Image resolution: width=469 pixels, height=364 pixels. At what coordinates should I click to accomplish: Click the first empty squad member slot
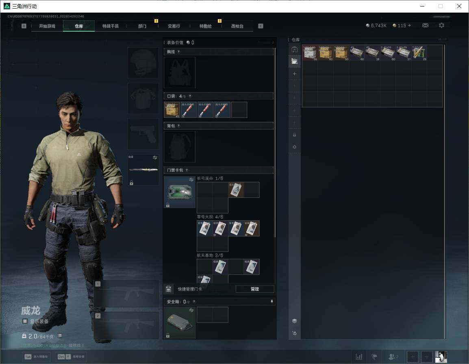pos(412,357)
